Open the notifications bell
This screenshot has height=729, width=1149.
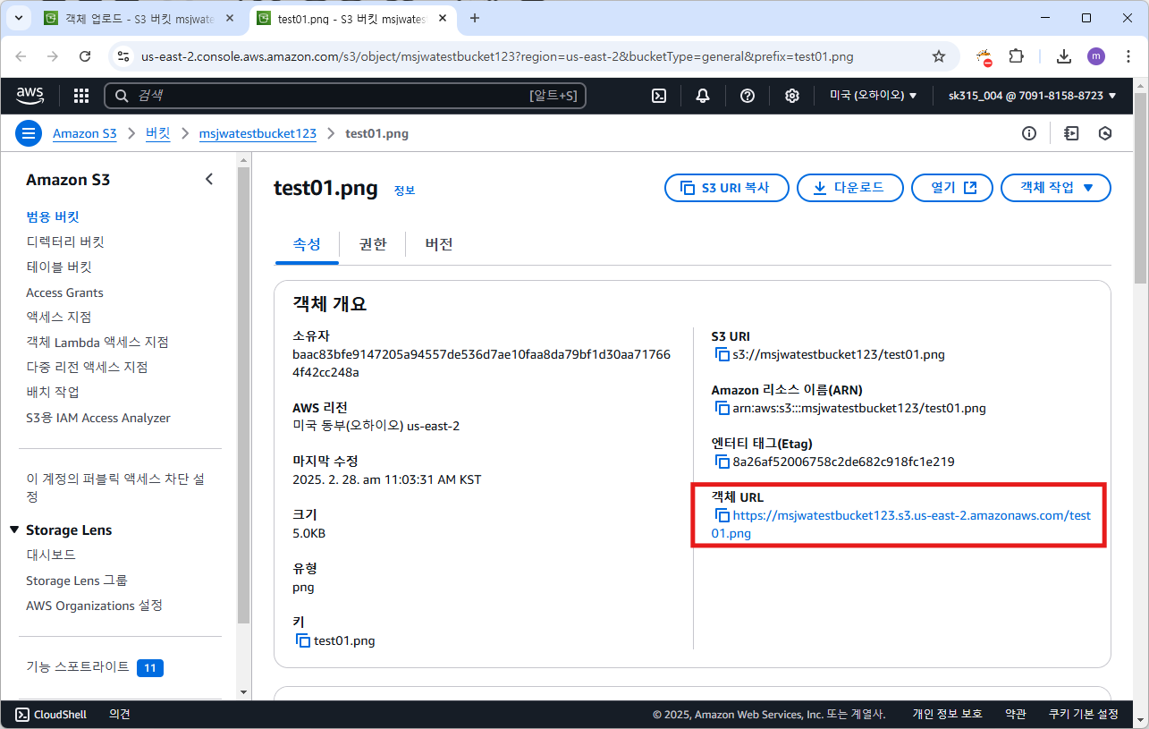pyautogui.click(x=703, y=96)
